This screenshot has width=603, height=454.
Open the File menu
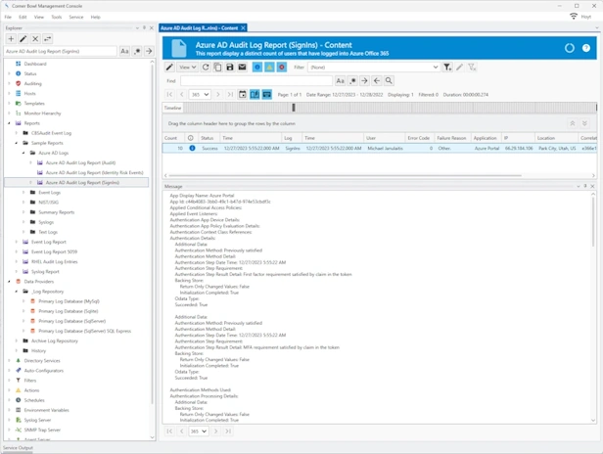[8, 17]
